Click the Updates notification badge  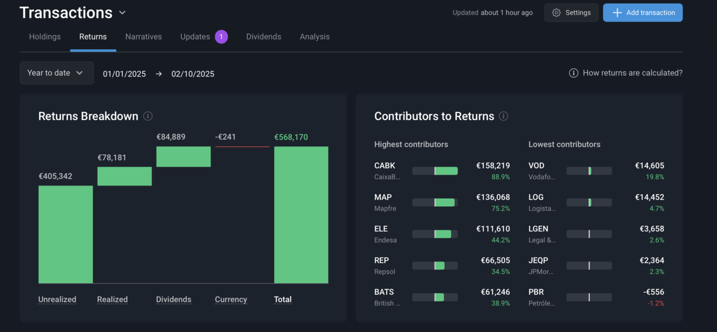[x=221, y=37]
